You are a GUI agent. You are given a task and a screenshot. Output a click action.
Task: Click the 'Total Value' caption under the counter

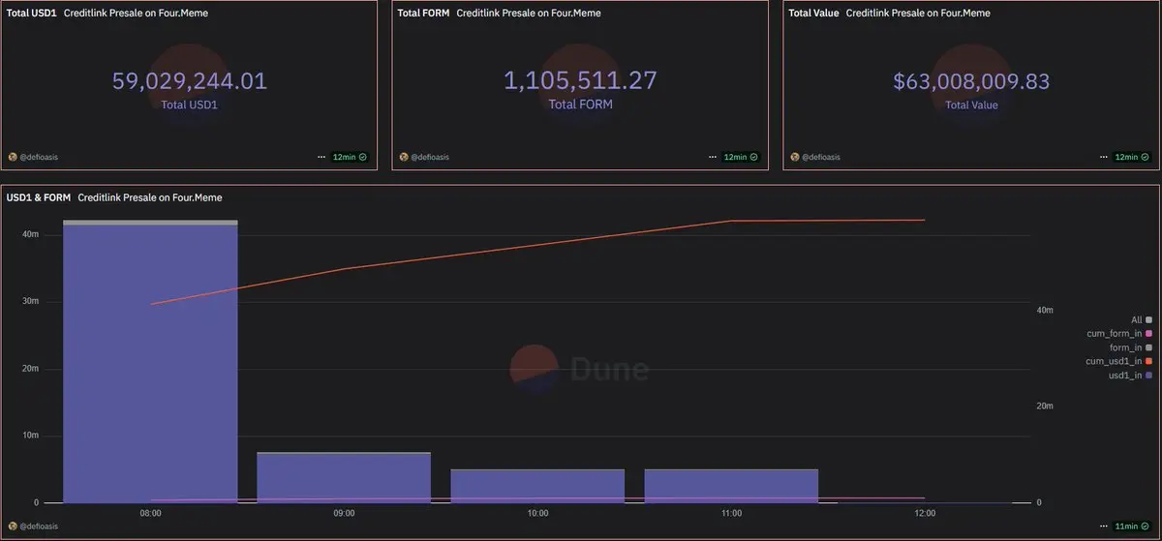971,105
